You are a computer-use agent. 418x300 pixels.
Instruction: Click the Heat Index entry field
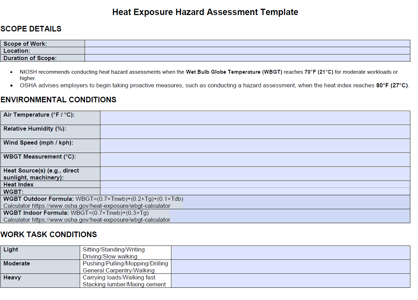[255, 184]
